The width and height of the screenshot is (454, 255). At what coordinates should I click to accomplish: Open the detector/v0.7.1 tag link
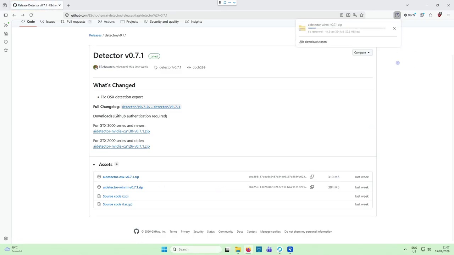tap(170, 67)
